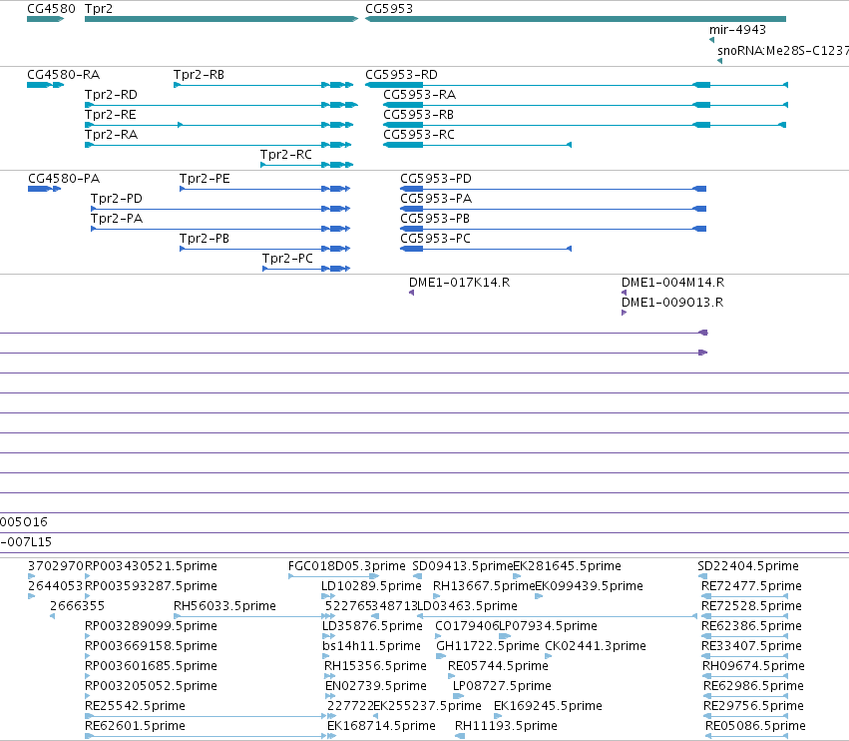Click the RH11193.5prime label

(x=506, y=726)
